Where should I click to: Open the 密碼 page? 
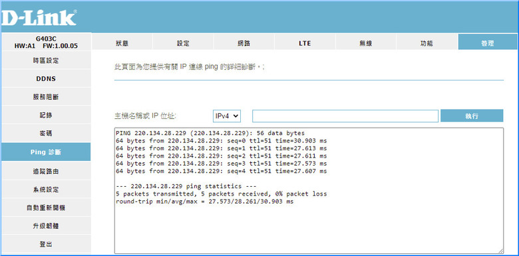tap(46, 133)
